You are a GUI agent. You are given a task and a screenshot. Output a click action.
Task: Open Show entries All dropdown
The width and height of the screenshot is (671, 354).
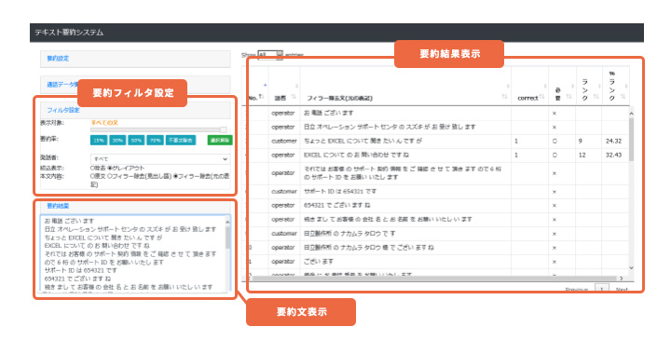point(270,55)
